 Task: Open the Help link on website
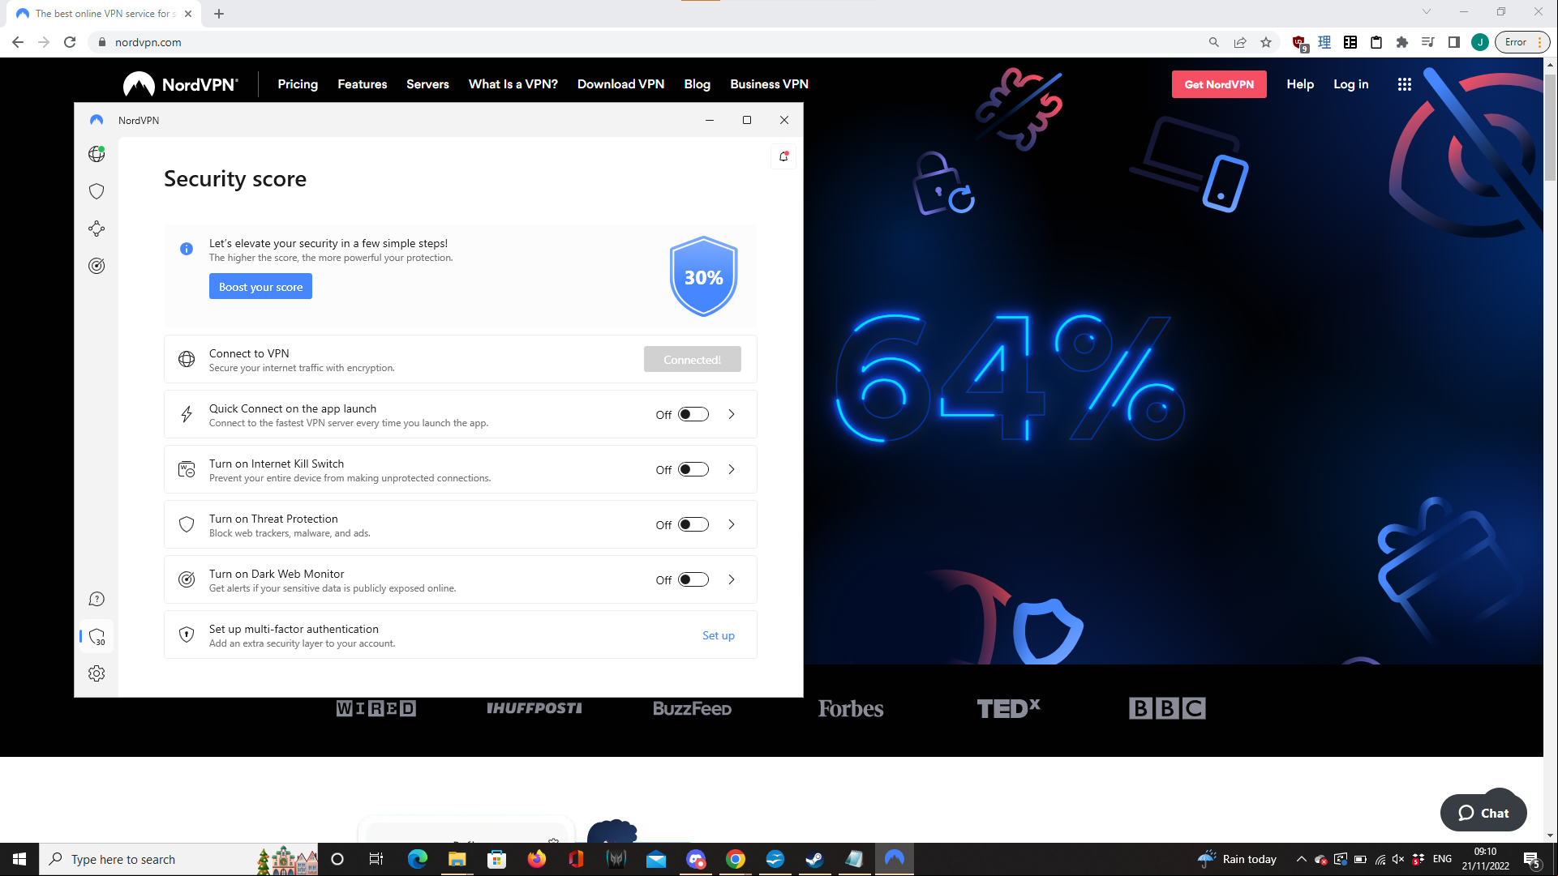click(x=1300, y=84)
